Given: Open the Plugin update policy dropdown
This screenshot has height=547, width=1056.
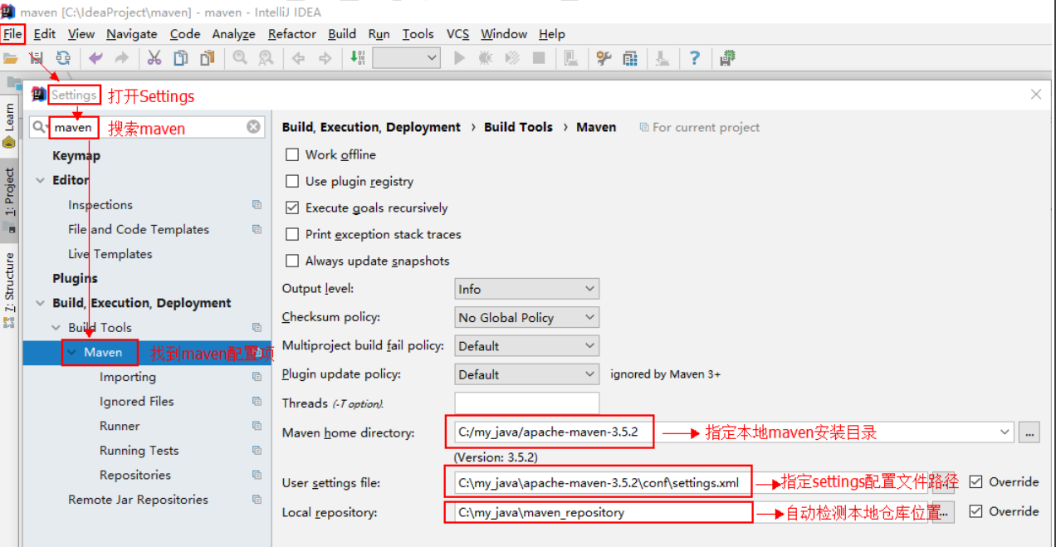Looking at the screenshot, I should [x=527, y=374].
